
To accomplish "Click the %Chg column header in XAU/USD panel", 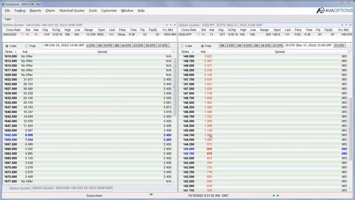I will tap(56, 30).
